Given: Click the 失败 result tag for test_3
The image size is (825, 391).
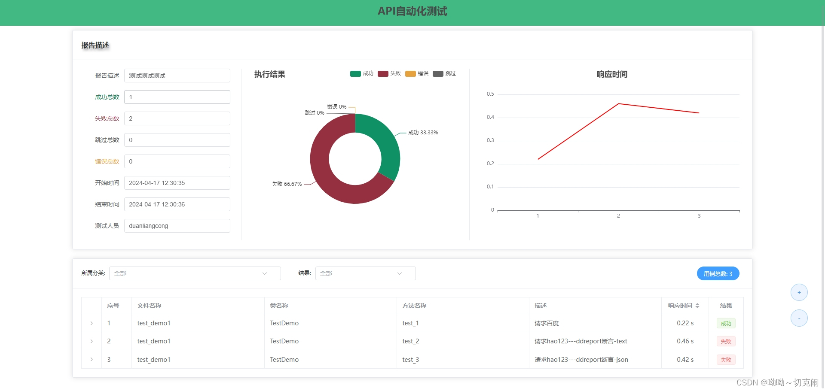Looking at the screenshot, I should (726, 360).
